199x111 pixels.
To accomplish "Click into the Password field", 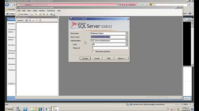I will click(110, 48).
